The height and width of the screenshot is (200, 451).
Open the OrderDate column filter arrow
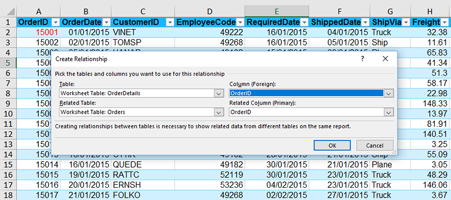[x=106, y=22]
